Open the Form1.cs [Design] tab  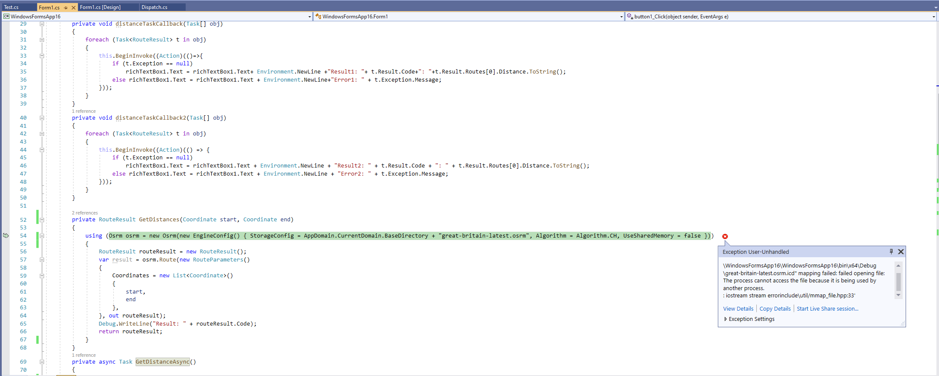click(x=100, y=7)
